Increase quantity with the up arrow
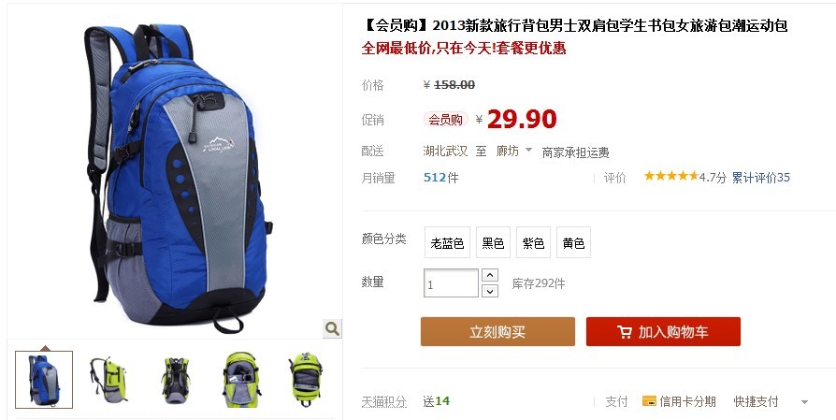The image size is (836, 420). (x=489, y=275)
